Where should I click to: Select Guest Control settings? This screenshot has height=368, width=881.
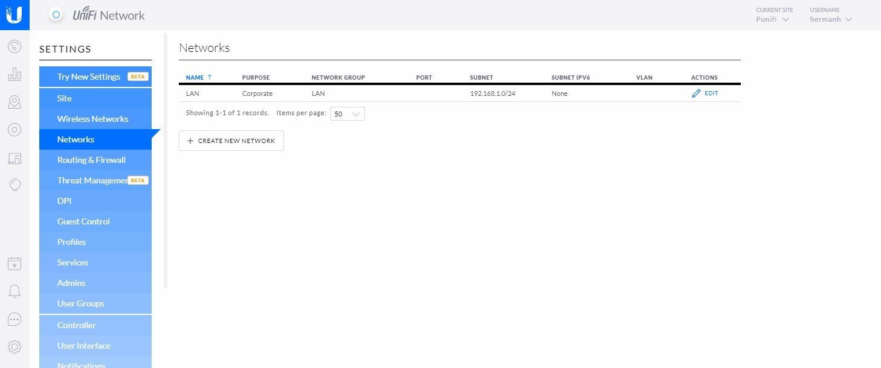(x=95, y=221)
